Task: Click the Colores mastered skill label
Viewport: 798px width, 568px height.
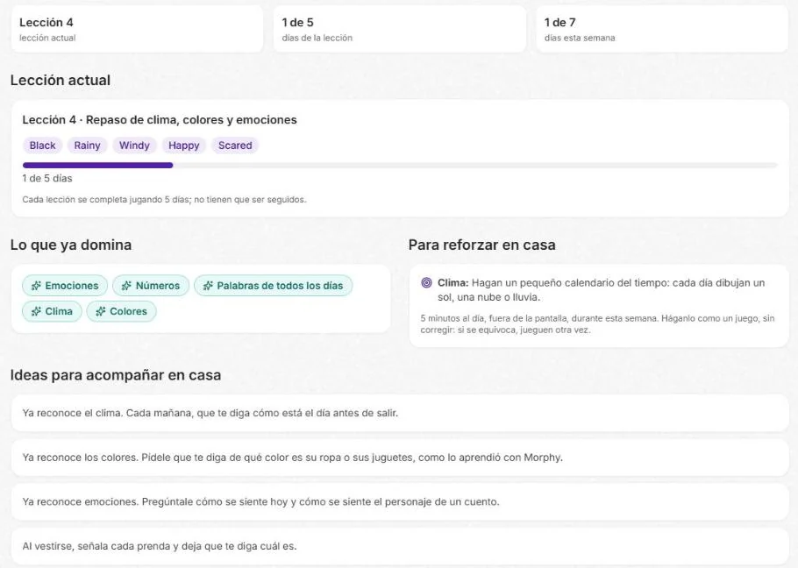Action: pos(128,311)
